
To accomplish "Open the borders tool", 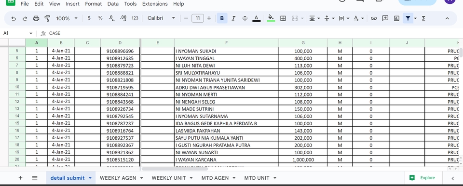I will pyautogui.click(x=283, y=18).
